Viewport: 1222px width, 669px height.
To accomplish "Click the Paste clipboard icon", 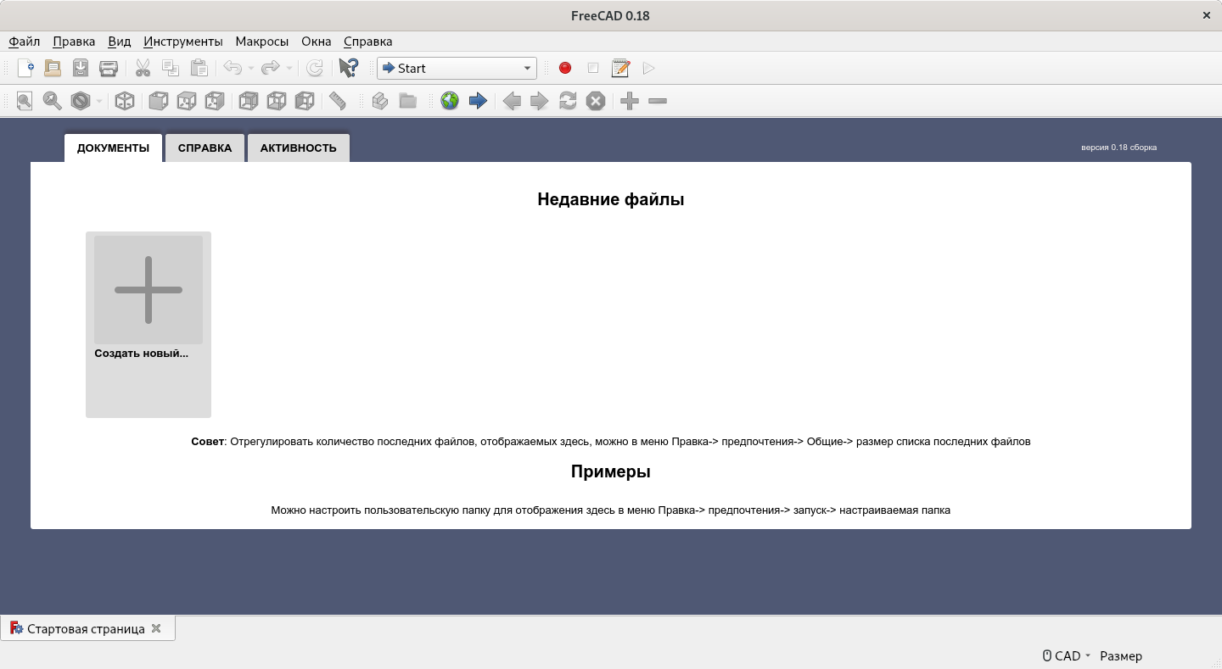I will click(199, 68).
